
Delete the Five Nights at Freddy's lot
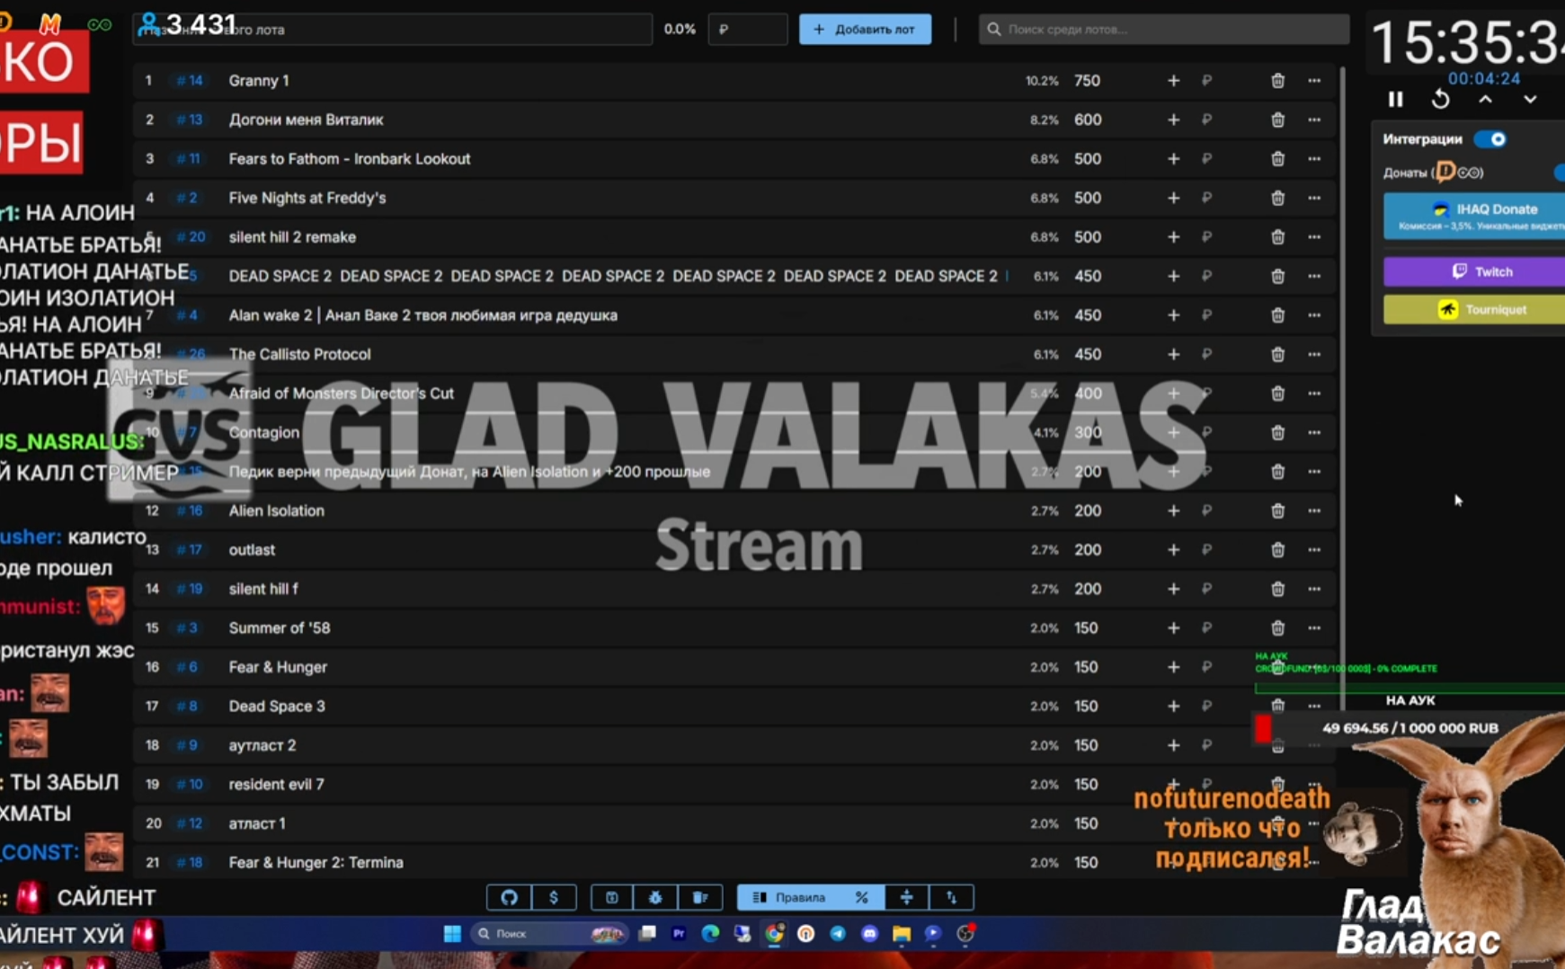click(1277, 198)
